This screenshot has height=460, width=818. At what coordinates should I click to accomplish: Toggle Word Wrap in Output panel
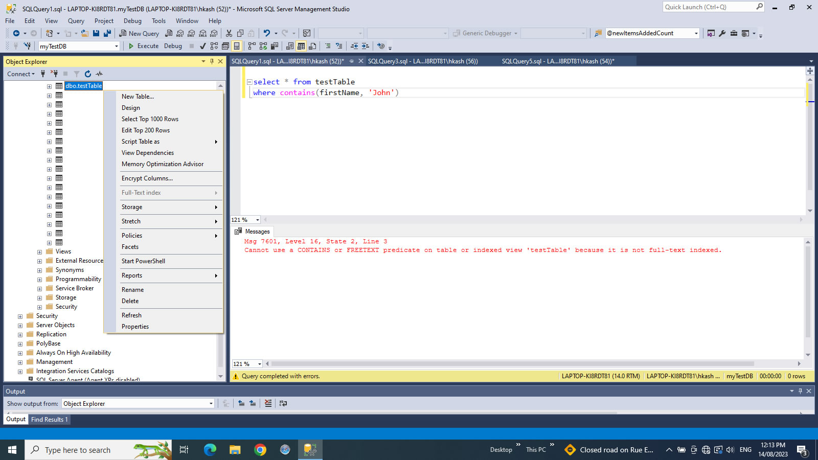[x=283, y=403]
